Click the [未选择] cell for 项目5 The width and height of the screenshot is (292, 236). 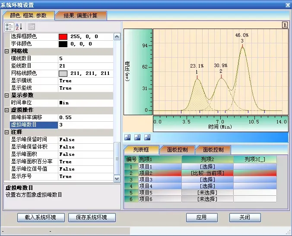pos(207,193)
